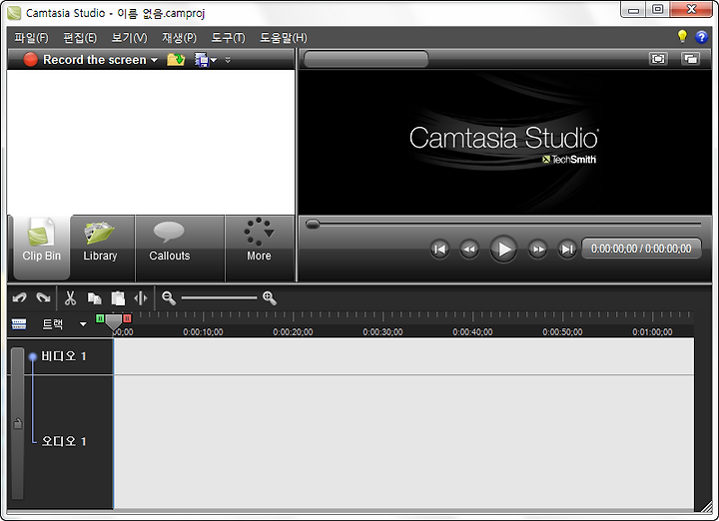This screenshot has width=719, height=521.
Task: Select the Clip Bin tab
Action: pos(42,248)
